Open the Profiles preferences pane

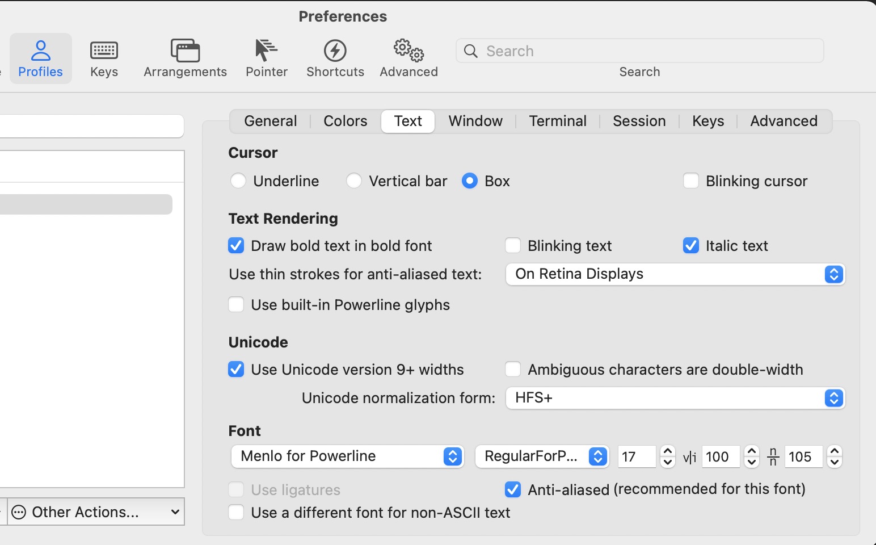(40, 58)
